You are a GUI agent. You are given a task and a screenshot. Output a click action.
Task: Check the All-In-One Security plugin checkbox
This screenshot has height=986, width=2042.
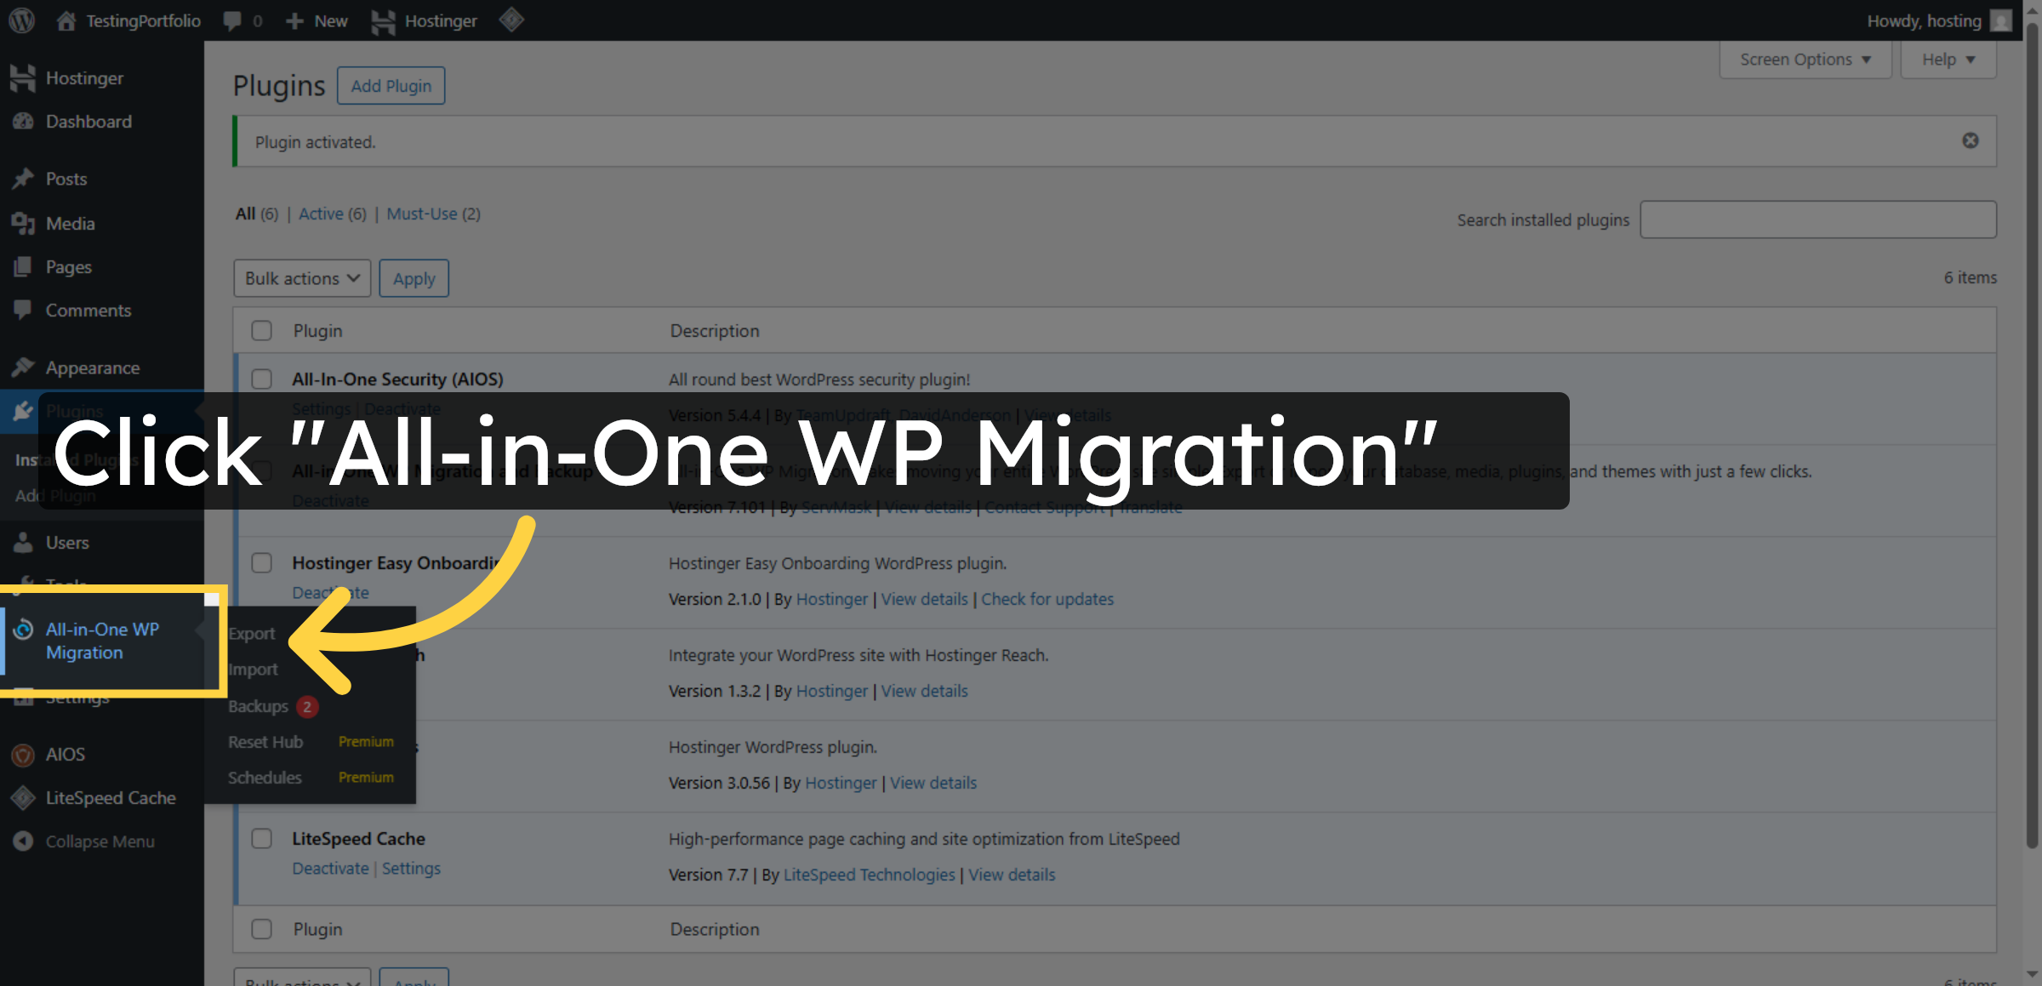pos(261,379)
